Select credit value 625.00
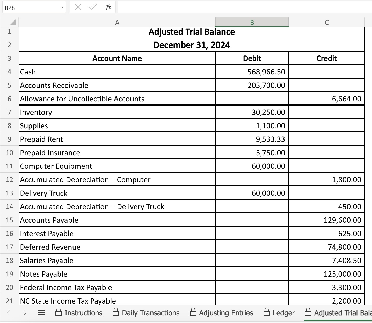Viewport: 372px width, 323px height. [x=326, y=234]
